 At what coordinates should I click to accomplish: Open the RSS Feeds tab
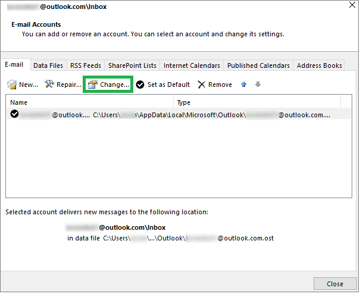[x=86, y=65]
